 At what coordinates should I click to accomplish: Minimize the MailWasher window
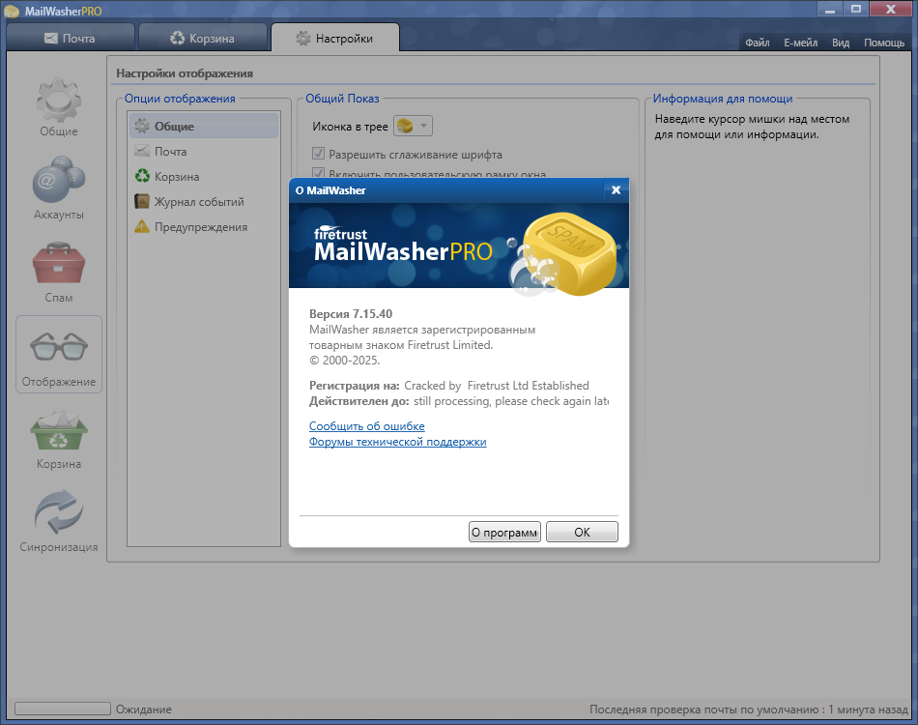coord(830,10)
